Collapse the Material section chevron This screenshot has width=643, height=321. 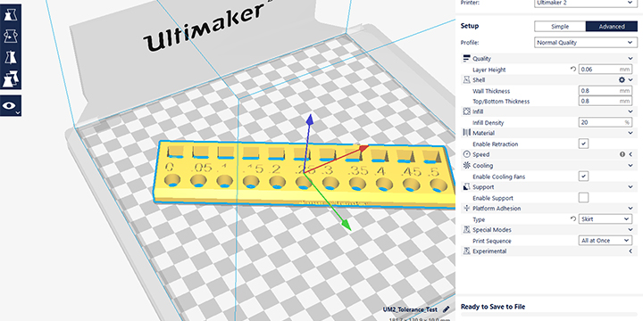630,133
